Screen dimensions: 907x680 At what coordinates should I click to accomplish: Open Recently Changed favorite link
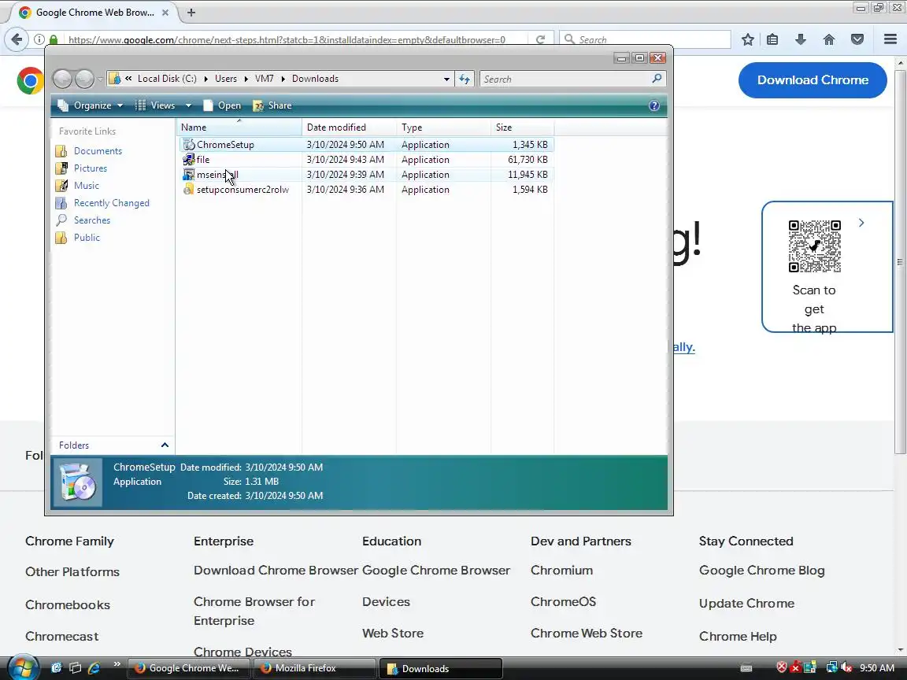click(112, 203)
